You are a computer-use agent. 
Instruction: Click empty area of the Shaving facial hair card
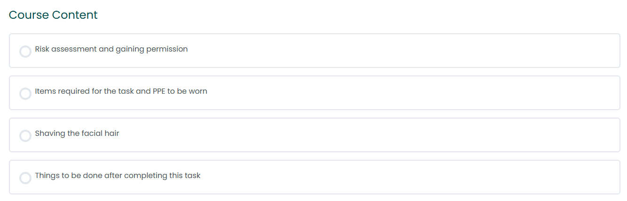point(367,135)
